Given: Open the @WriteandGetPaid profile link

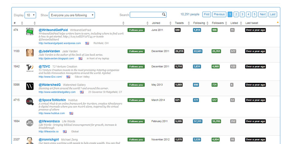Looking at the screenshot, I should (53, 30).
